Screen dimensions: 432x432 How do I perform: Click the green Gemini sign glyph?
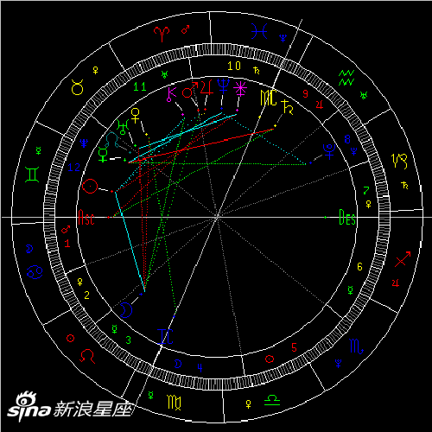pyautogui.click(x=32, y=175)
